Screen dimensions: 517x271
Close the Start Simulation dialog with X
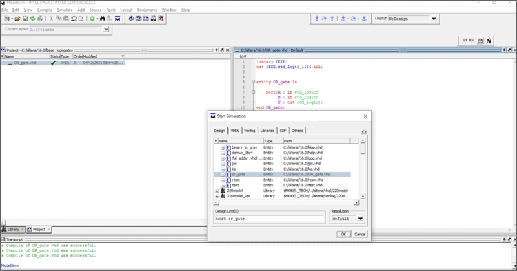coord(365,116)
